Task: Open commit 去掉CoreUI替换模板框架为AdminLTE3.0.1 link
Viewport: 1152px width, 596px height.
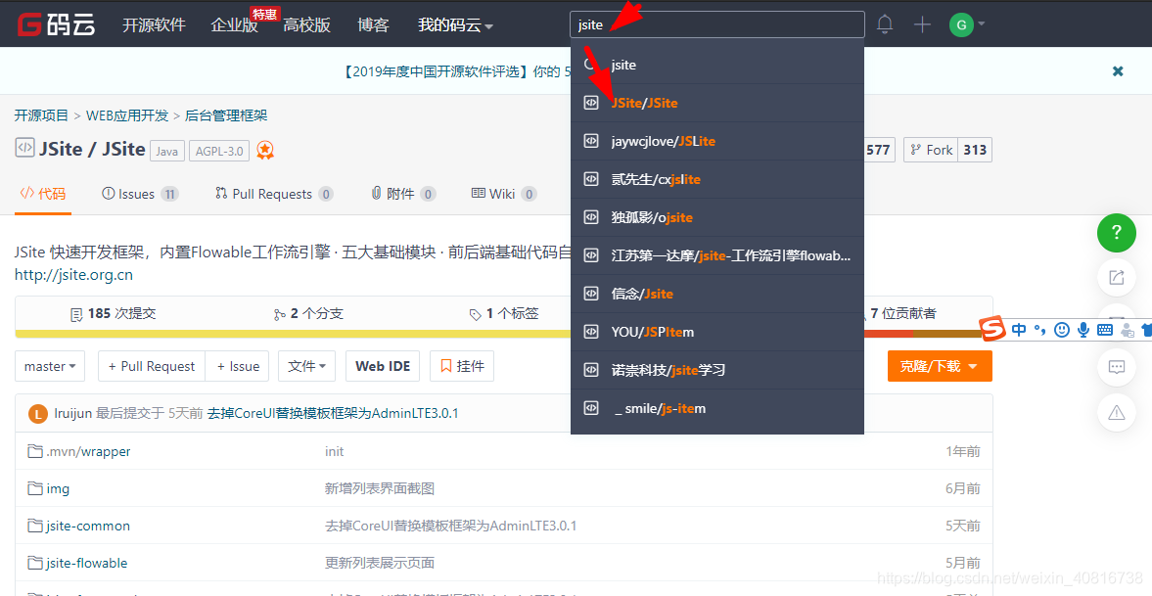Action: (x=333, y=414)
